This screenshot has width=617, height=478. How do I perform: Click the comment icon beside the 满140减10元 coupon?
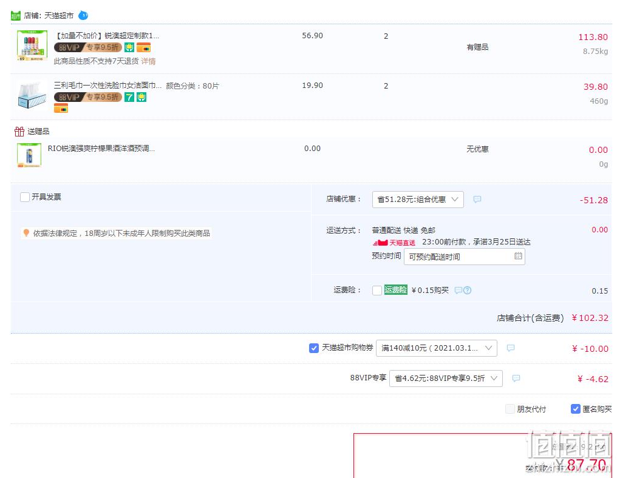[x=511, y=348]
